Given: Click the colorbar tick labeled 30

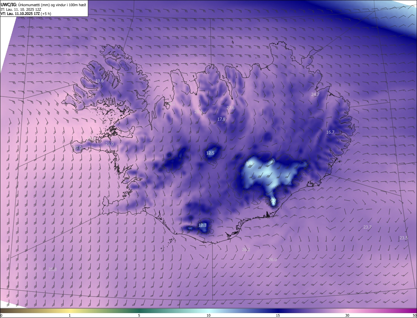Looking at the screenshot, I should (347, 315).
